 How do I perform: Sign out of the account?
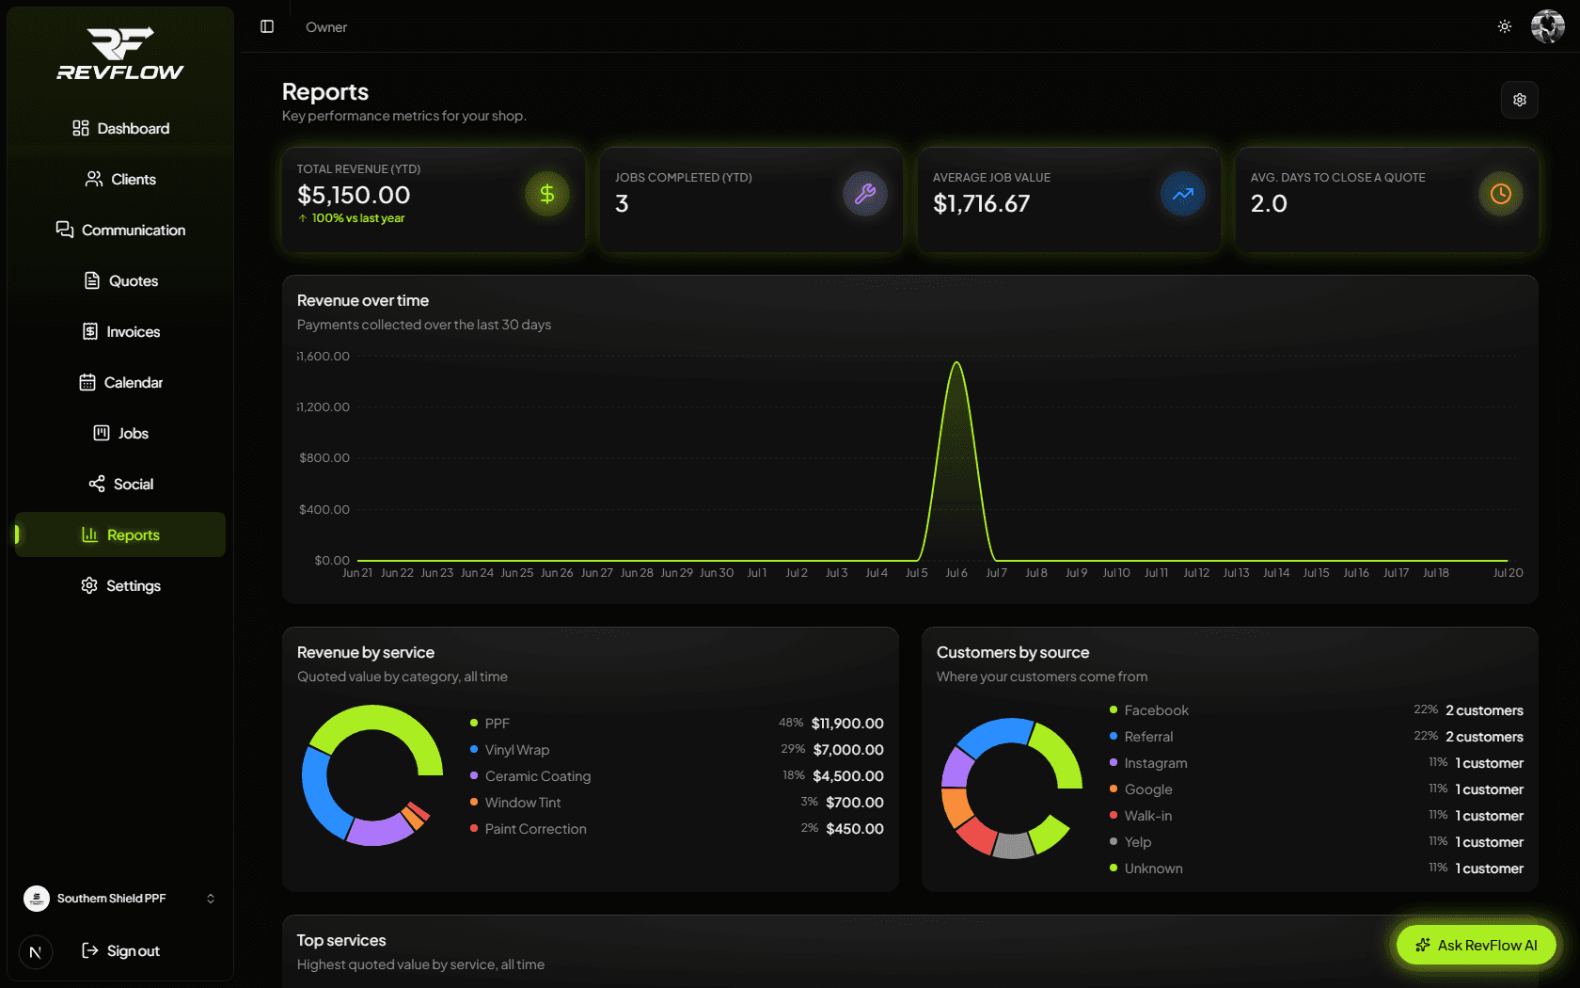pyautogui.click(x=120, y=951)
